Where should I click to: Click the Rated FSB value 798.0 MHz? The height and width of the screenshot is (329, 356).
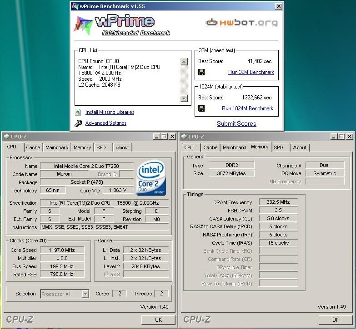(62, 275)
